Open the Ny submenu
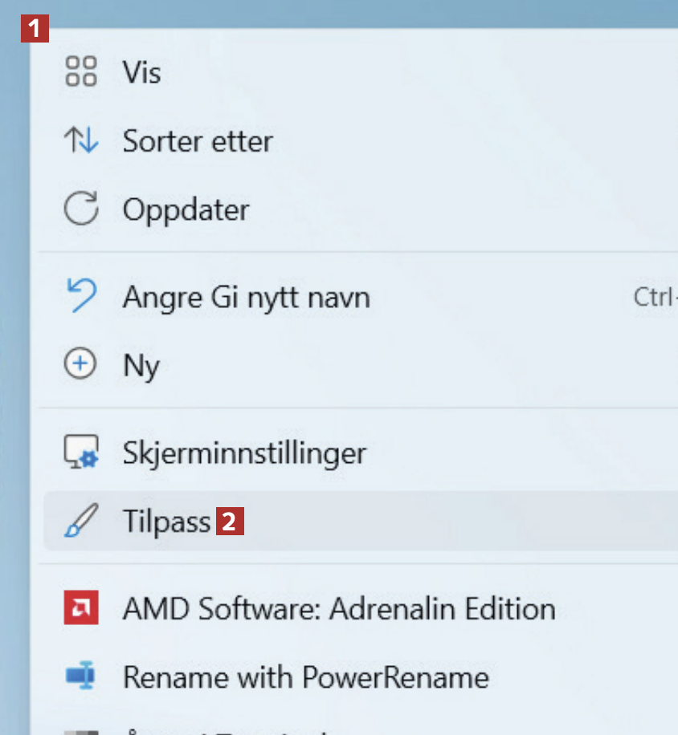 [141, 366]
